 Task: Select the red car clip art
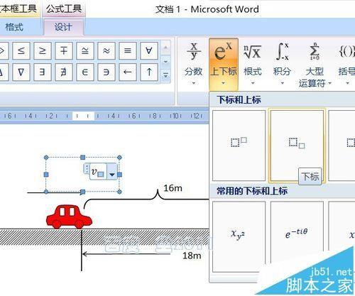[x=69, y=216]
